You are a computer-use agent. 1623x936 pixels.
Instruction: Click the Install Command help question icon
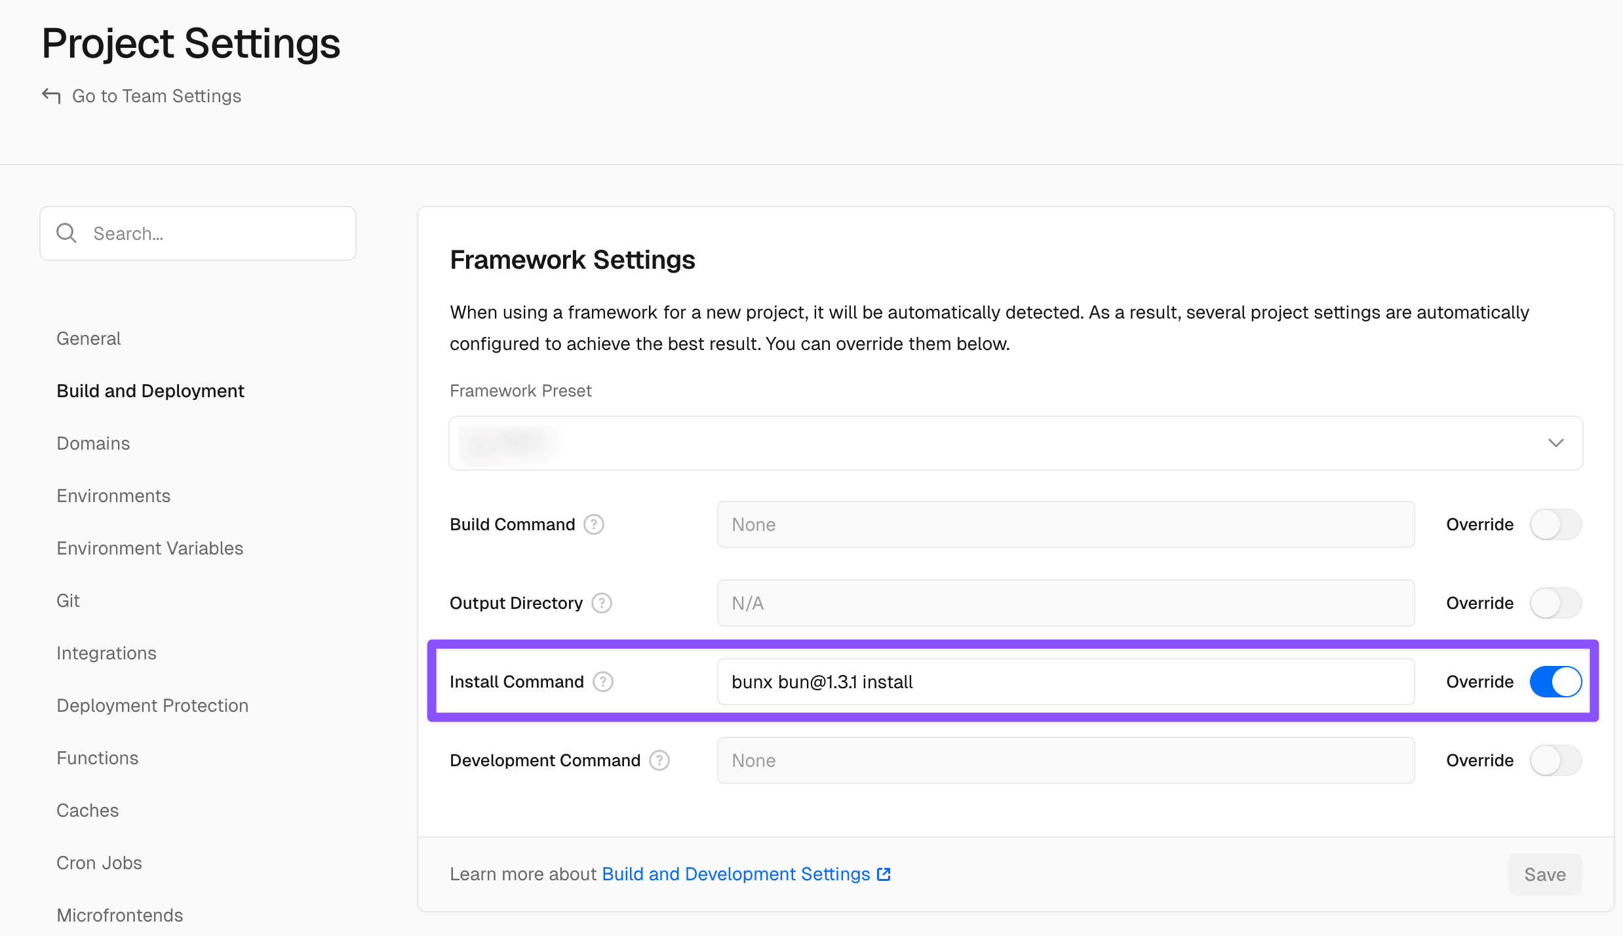603,682
